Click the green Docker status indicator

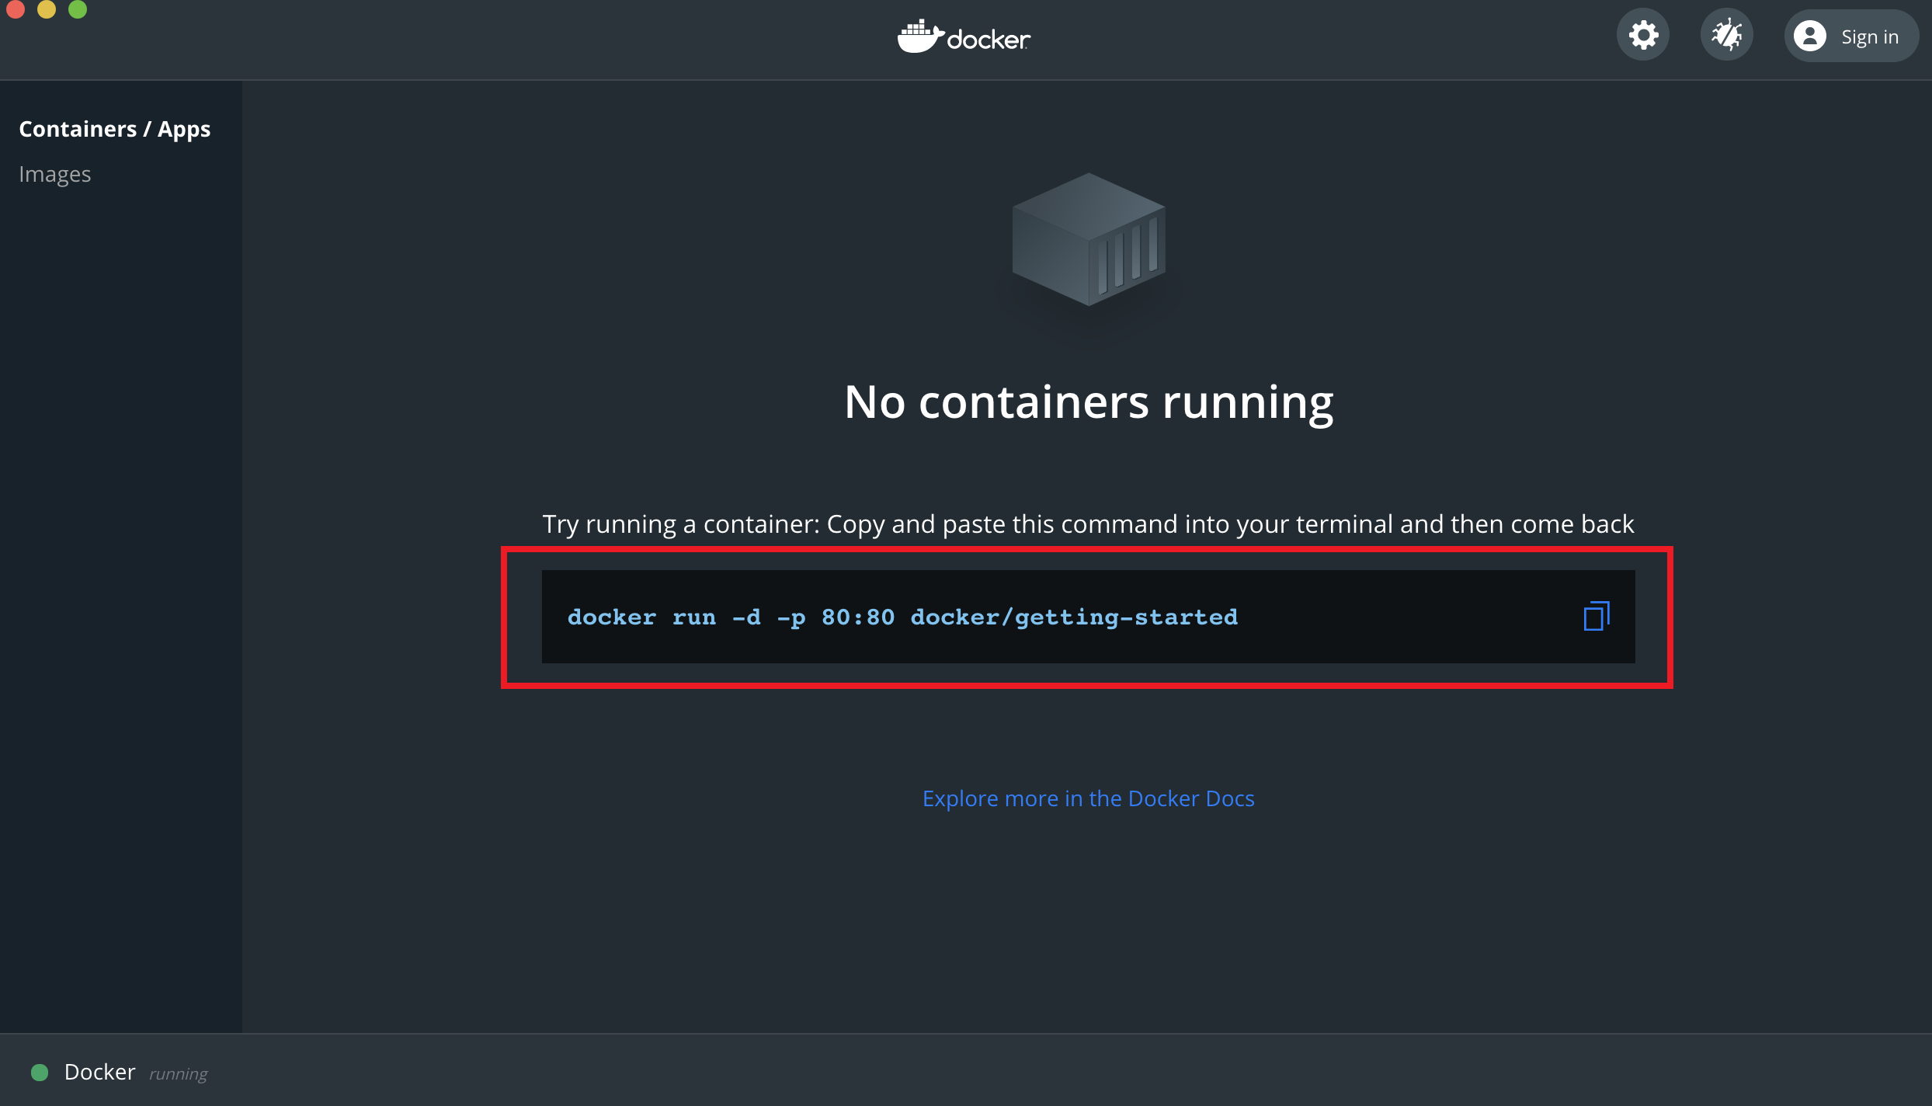pyautogui.click(x=40, y=1073)
